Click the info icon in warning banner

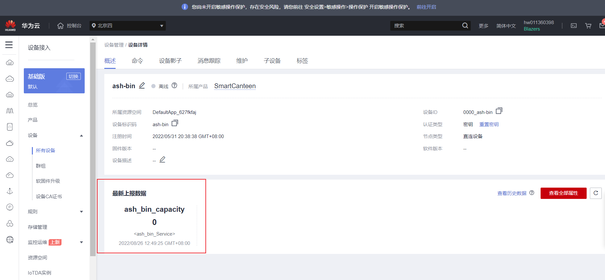184,7
